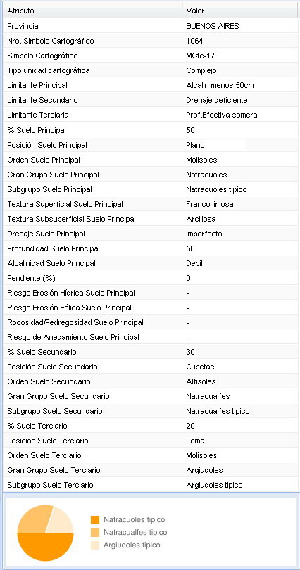This screenshot has width=300, height=570.
Task: Click the Argiudoles tipico legend label
Action: click(x=132, y=545)
